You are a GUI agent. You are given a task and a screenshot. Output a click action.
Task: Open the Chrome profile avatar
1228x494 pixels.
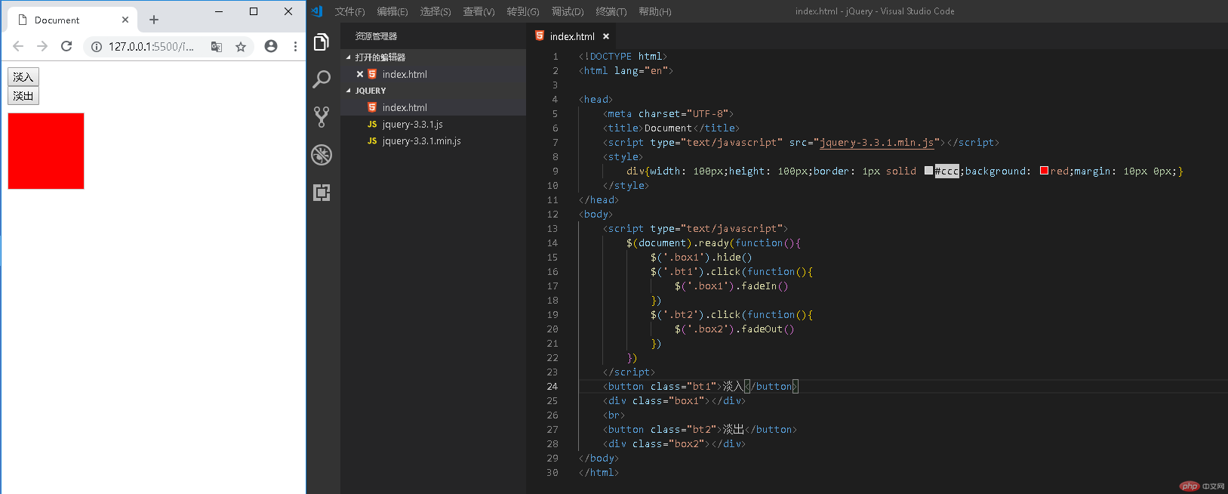coord(271,46)
